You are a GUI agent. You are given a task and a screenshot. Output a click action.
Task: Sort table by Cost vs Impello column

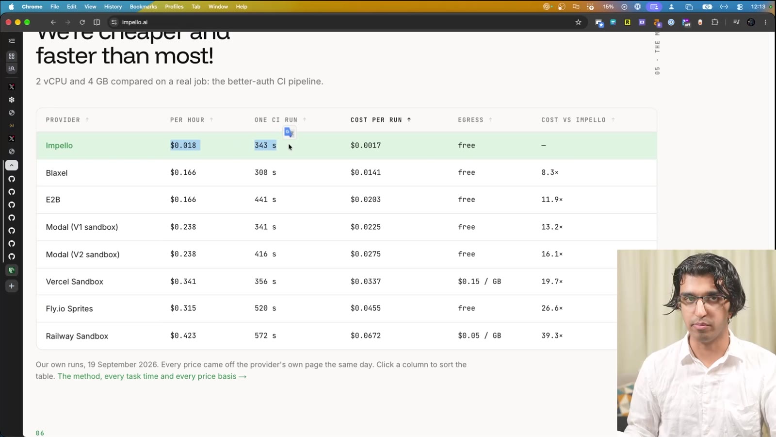point(578,120)
